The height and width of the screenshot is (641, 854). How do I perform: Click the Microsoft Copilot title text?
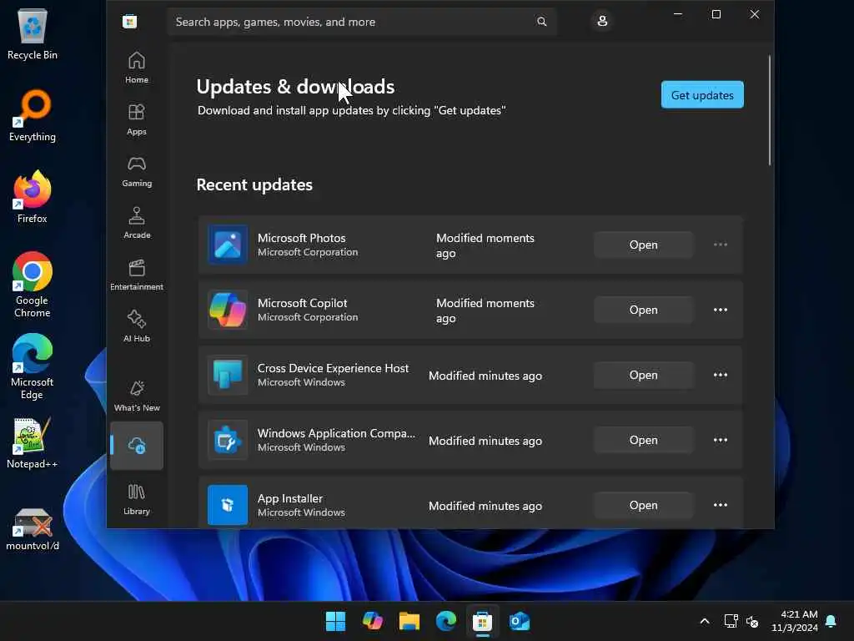[302, 303]
